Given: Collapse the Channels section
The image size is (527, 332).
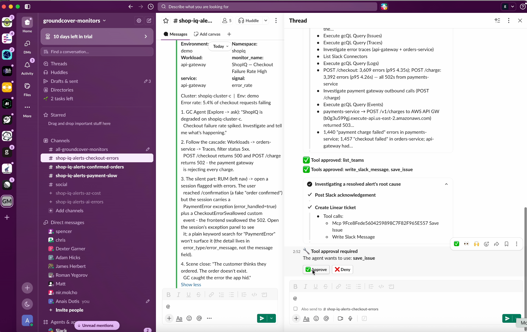Looking at the screenshot, I should point(60,141).
